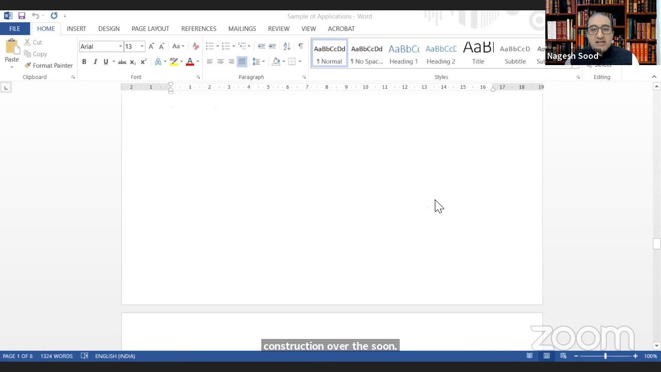This screenshot has height=372, width=661.
Task: Apply the No Spacing style
Action: [x=367, y=53]
